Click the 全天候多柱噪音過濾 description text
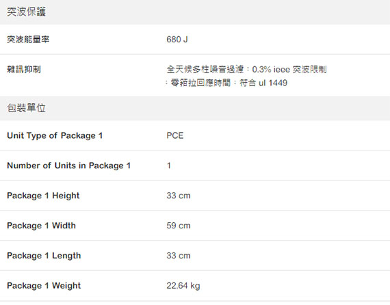Image resolution: width=390 pixels, height=305 pixels. pos(205,69)
